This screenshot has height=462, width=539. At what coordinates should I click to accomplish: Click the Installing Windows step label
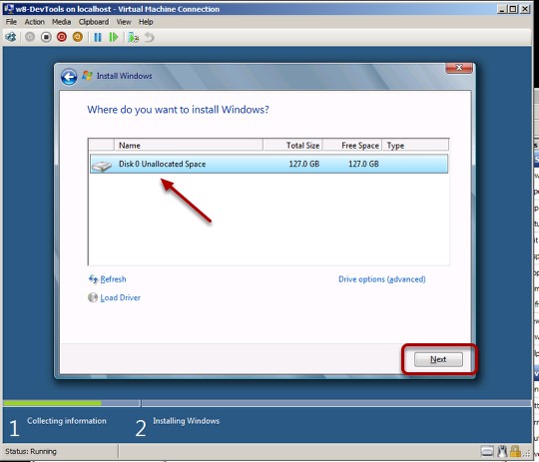(x=186, y=421)
